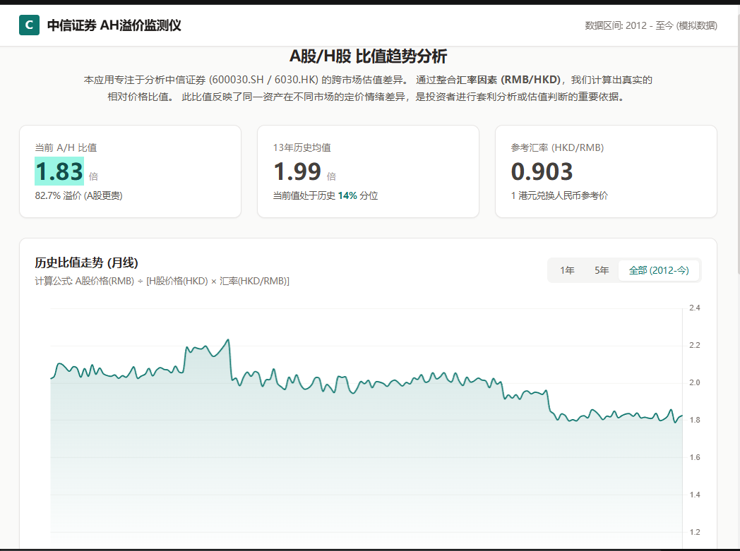Image resolution: width=740 pixels, height=551 pixels.
Task: Click the 0.903 reference exchange rate
Action: click(542, 171)
